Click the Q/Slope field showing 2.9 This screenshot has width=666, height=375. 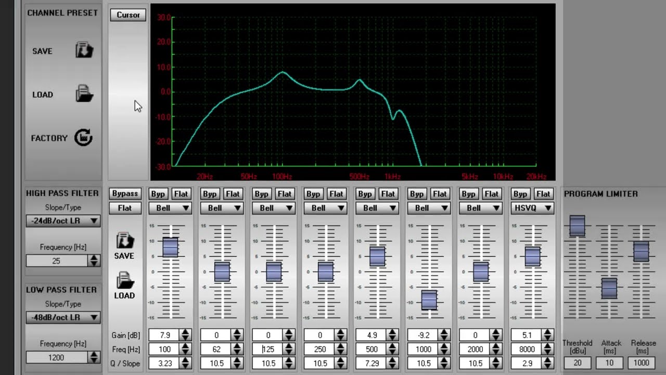click(x=527, y=363)
